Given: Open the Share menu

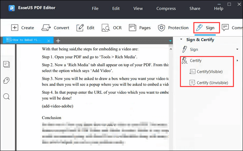Looking at the screenshot, I should point(195,8).
